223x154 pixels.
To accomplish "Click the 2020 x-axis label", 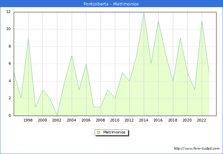I will click(187, 120).
